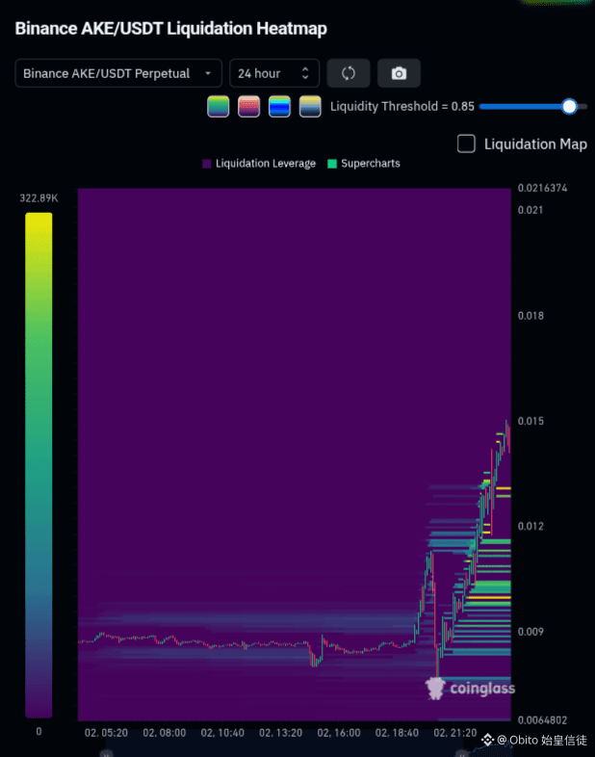
Task: Toggle the Supercharts legend series
Action: click(x=364, y=164)
